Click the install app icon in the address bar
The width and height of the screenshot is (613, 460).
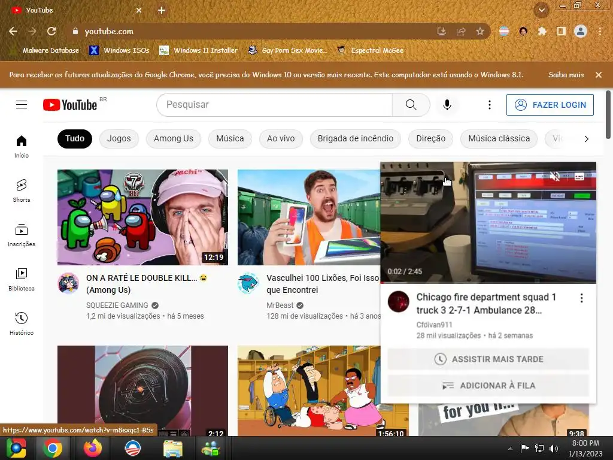(442, 31)
